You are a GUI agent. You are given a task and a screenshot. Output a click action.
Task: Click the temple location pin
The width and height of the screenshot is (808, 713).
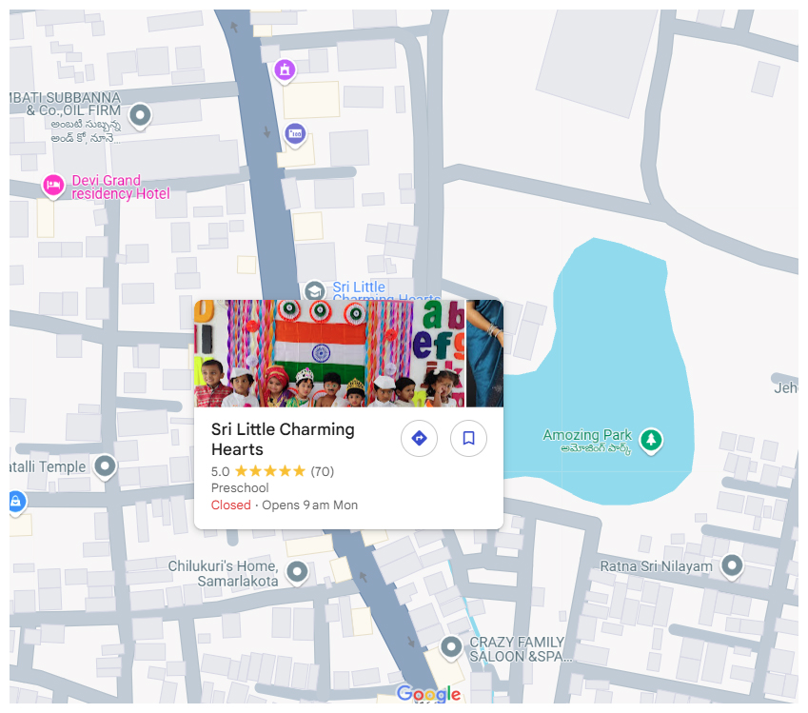pyautogui.click(x=105, y=466)
